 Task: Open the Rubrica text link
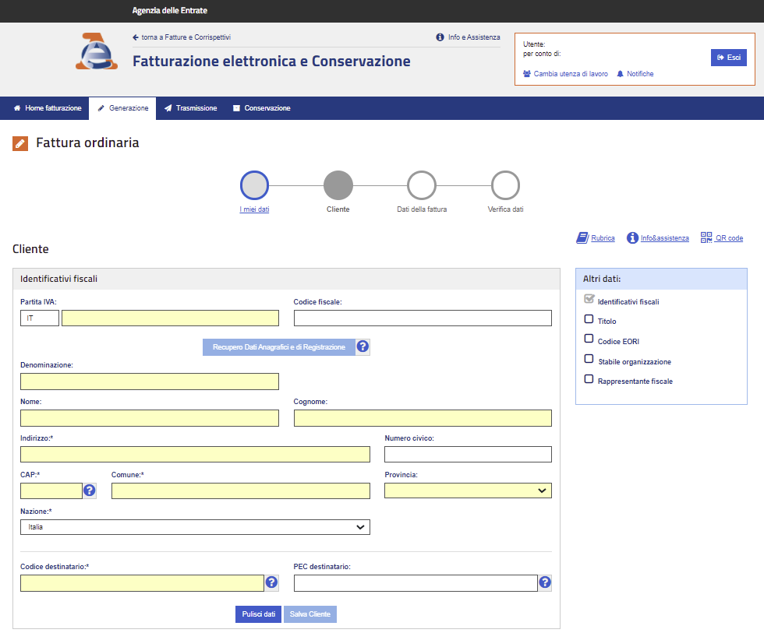click(x=603, y=238)
